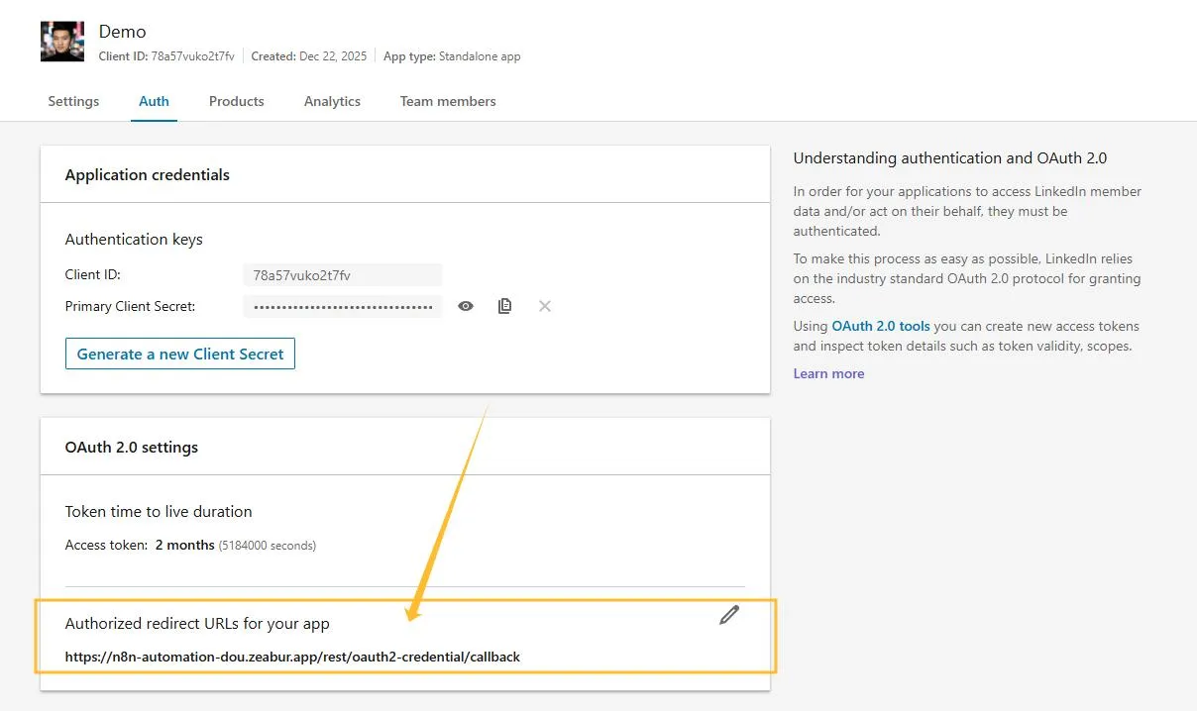Click the OAuth 2.0 settings heading
This screenshot has width=1197, height=711.
[131, 447]
